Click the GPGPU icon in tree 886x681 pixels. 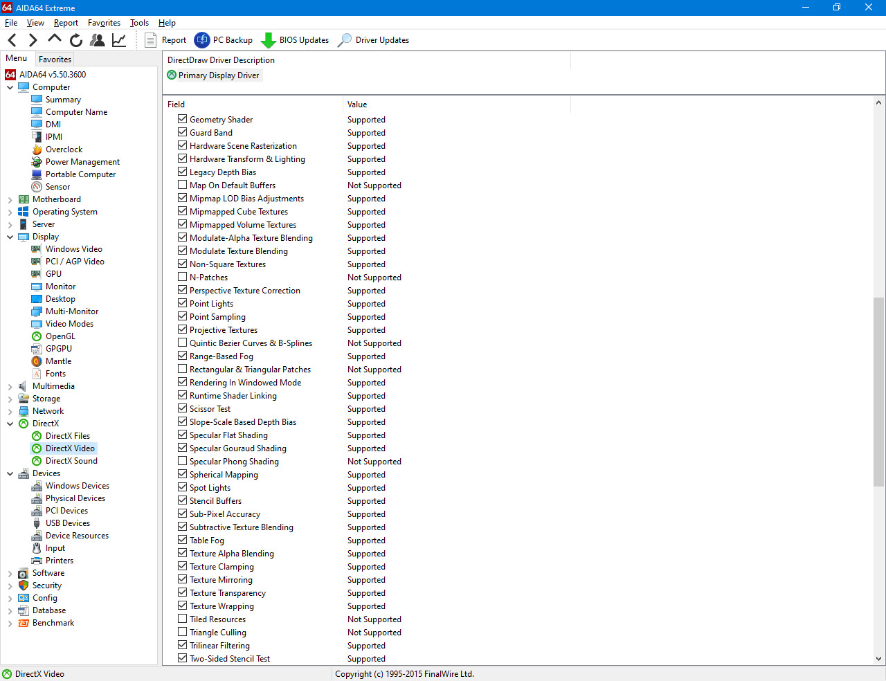pos(37,349)
